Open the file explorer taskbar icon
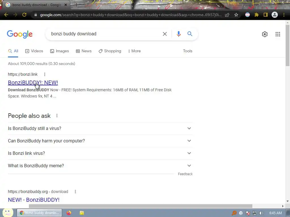The height and width of the screenshot is (217, 290). [x=82, y=213]
